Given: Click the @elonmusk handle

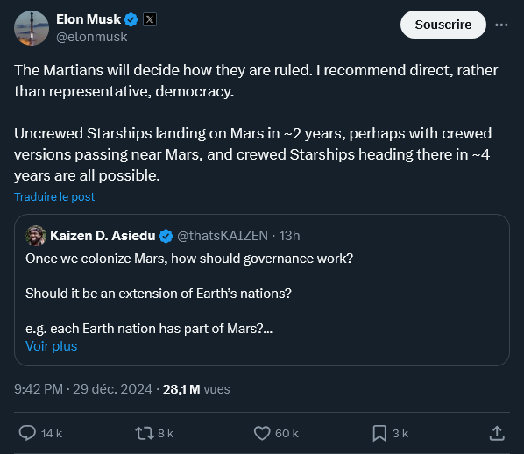Looking at the screenshot, I should pyautogui.click(x=91, y=37).
